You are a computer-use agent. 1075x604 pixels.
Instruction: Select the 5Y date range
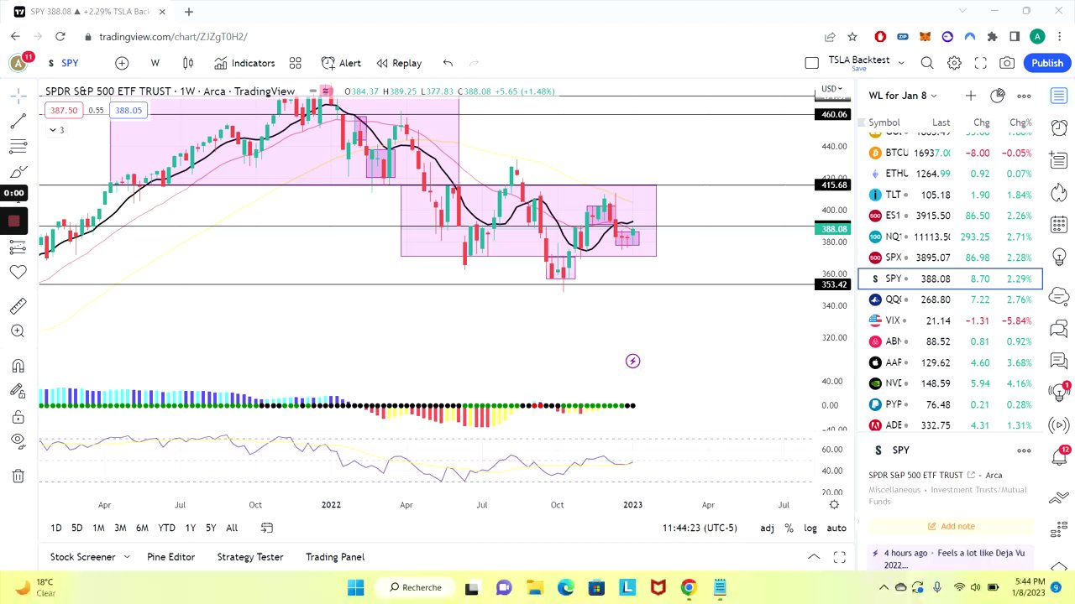coord(211,528)
